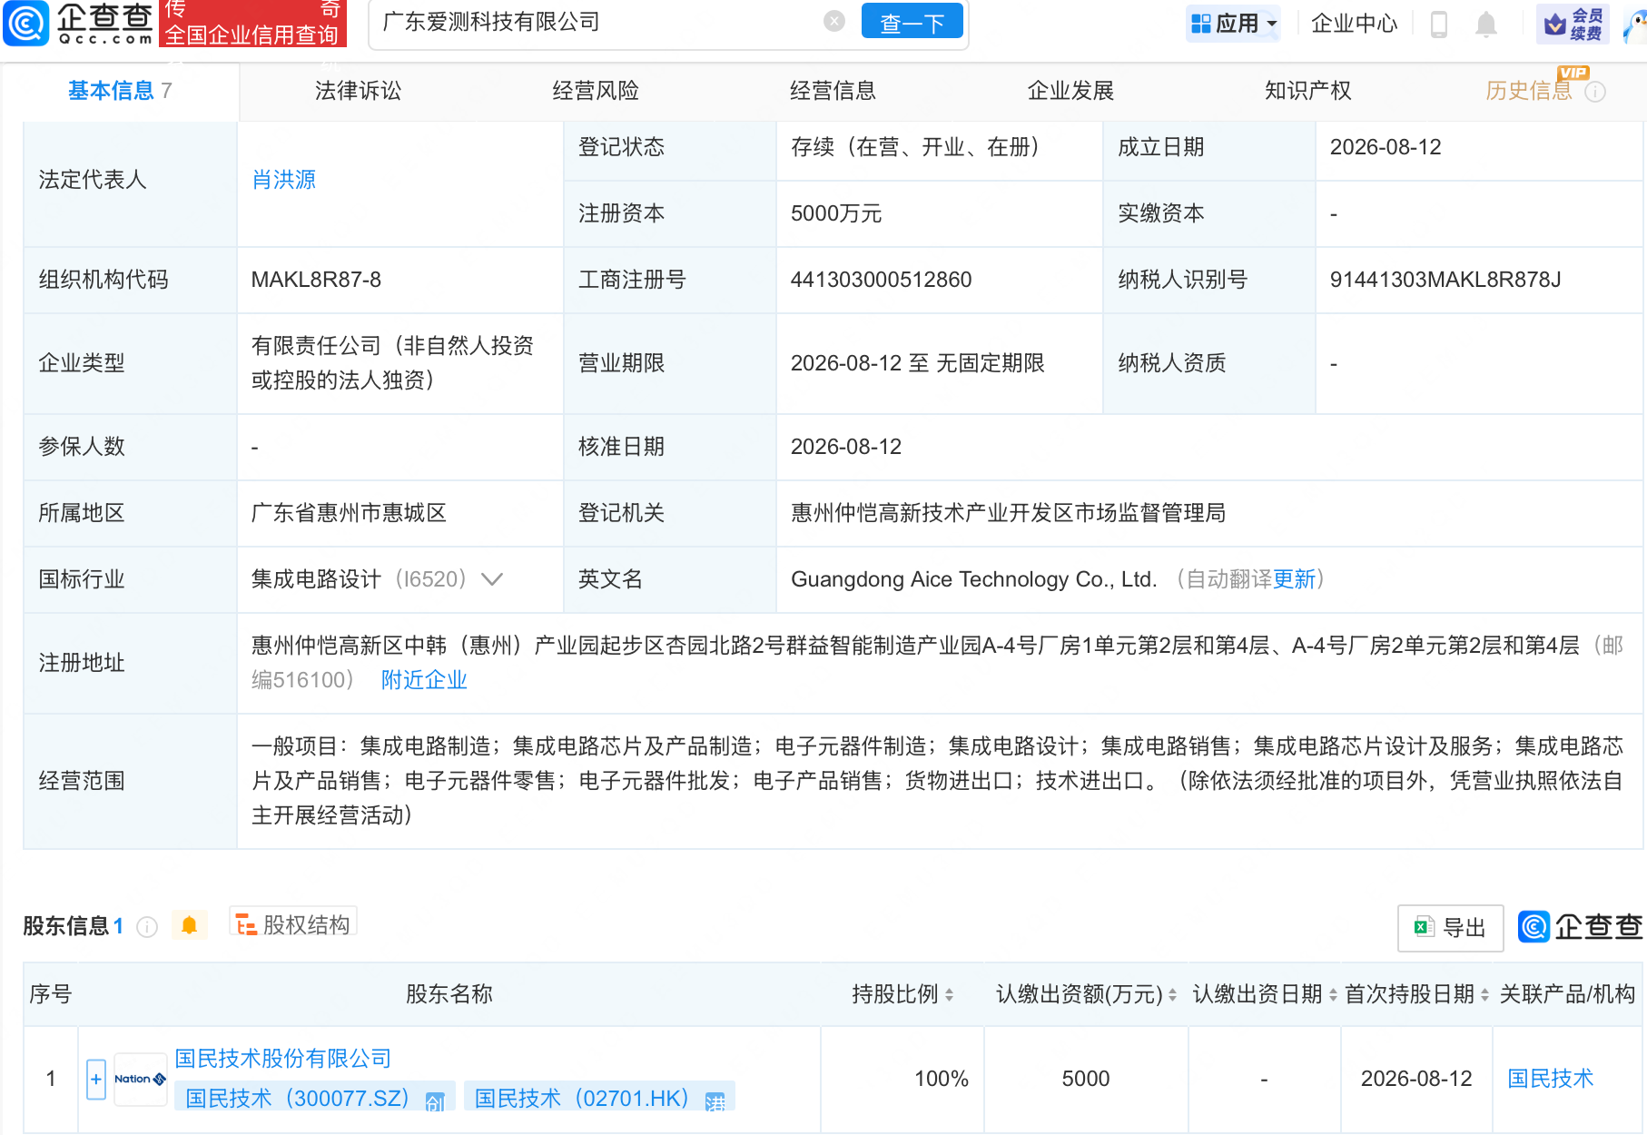Open the 法律诉讼 tab

(358, 91)
